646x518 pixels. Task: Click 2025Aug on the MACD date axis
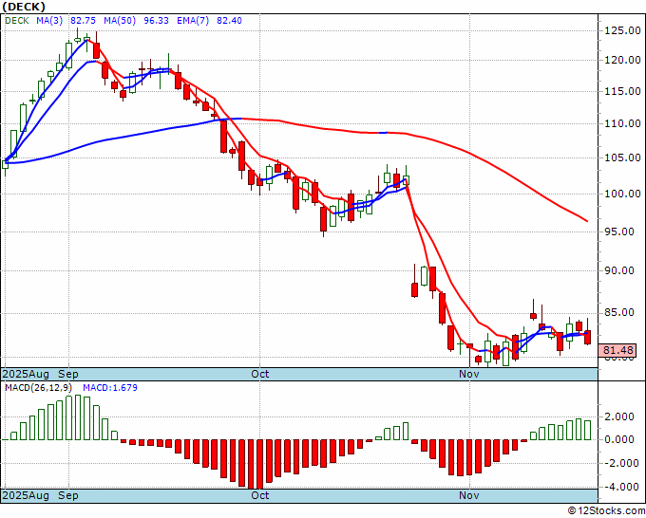pyautogui.click(x=26, y=495)
